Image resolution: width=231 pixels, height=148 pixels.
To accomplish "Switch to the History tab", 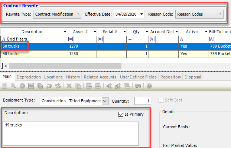I will (x=73, y=77).
